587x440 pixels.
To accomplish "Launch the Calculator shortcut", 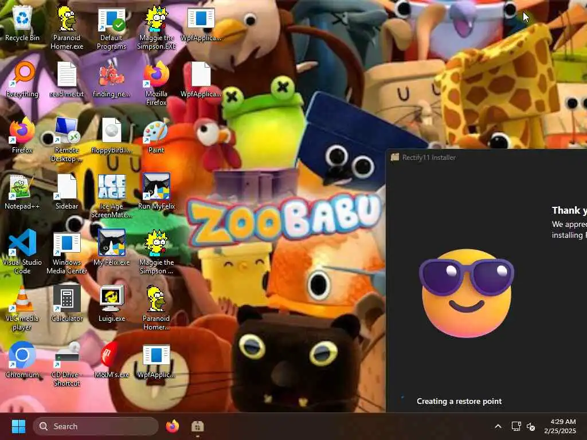I will pyautogui.click(x=66, y=304).
